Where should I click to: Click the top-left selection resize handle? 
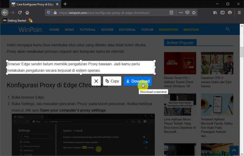coord(7,61)
